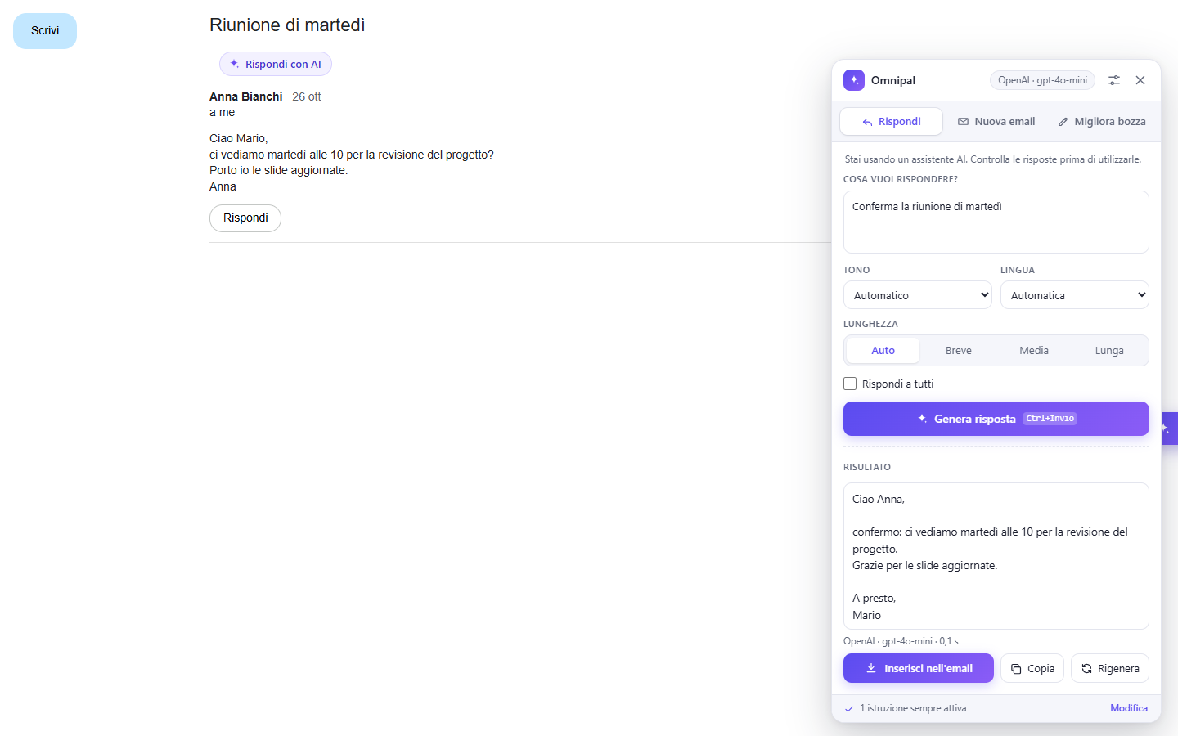The image size is (1178, 736).
Task: Click the 'OpenAI · gpt-4o-mini · 0,1 s' result info
Action: tap(901, 641)
